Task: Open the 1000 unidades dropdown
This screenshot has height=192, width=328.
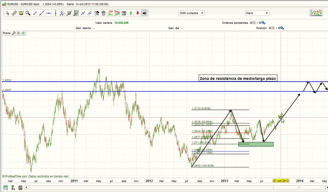Action: coord(192,13)
